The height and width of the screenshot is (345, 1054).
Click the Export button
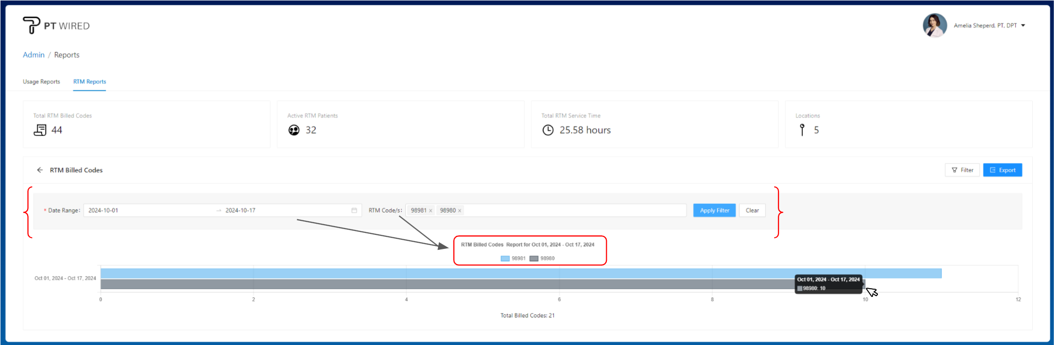[x=1002, y=170]
